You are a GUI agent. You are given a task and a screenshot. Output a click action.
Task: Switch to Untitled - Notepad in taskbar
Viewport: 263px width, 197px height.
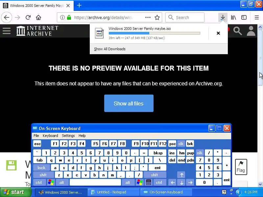[113, 192]
